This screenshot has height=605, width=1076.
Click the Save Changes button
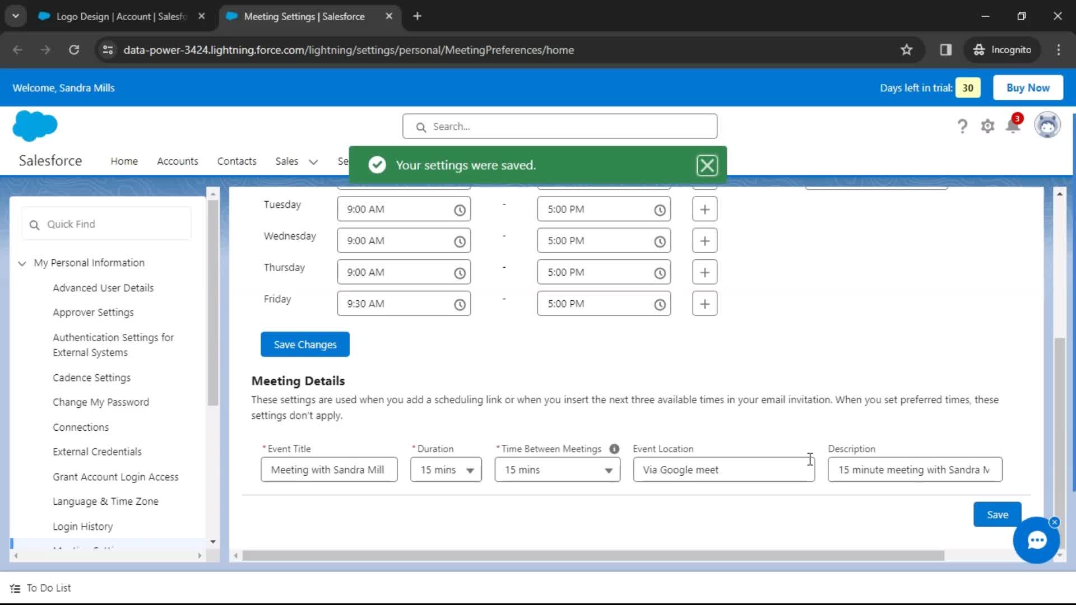305,345
